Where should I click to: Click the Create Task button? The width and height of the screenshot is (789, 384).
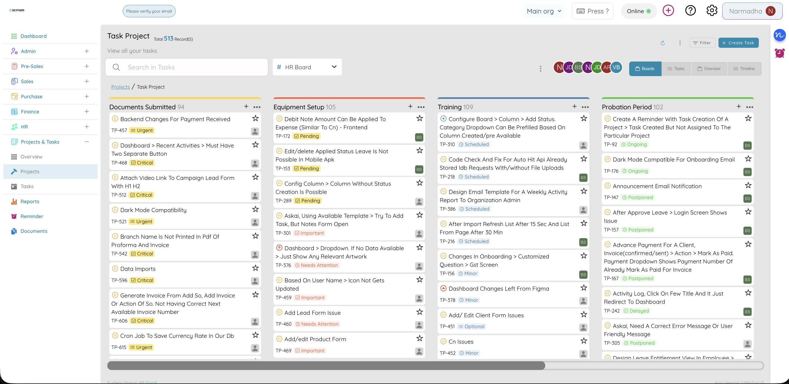pos(738,43)
